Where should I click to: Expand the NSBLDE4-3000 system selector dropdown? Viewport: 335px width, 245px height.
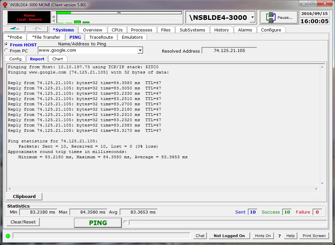tap(252, 18)
